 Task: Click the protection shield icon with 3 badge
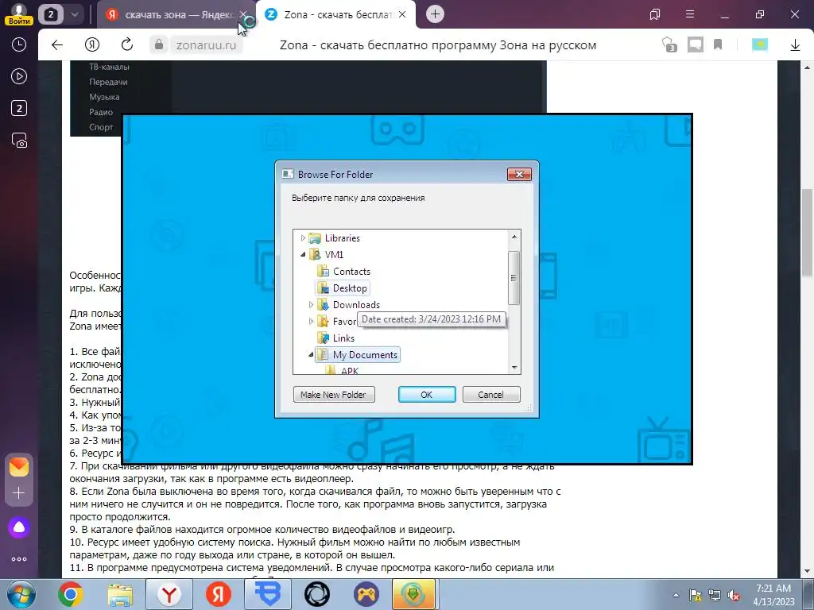(669, 45)
